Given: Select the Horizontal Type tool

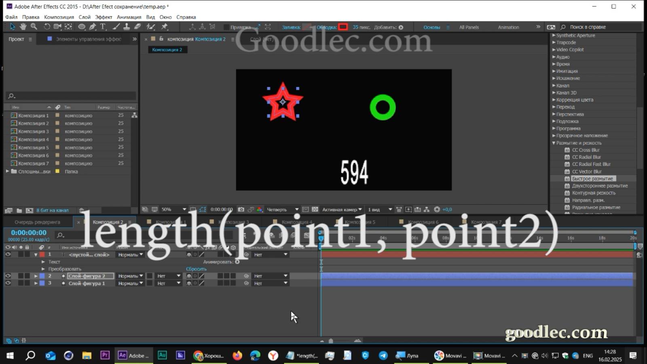Looking at the screenshot, I should click(x=103, y=27).
